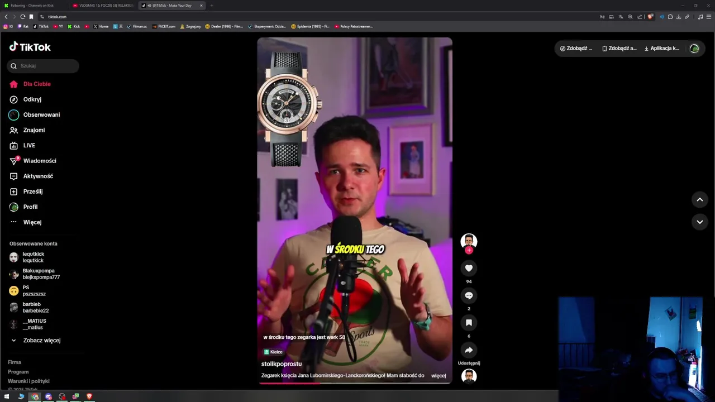This screenshot has height=402, width=715.
Task: Follow creator with red plus button
Action: click(x=469, y=250)
